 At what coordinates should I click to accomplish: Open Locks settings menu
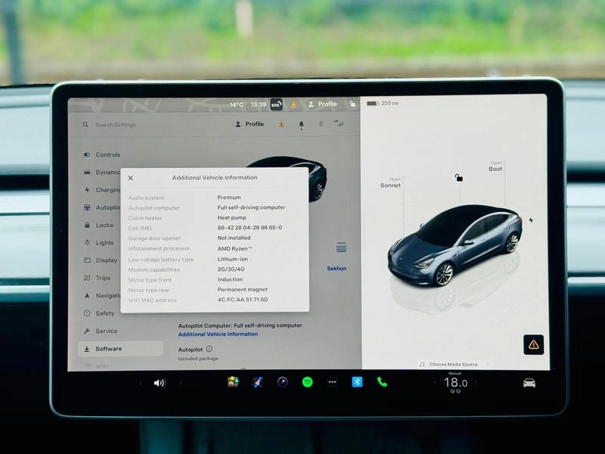99,225
